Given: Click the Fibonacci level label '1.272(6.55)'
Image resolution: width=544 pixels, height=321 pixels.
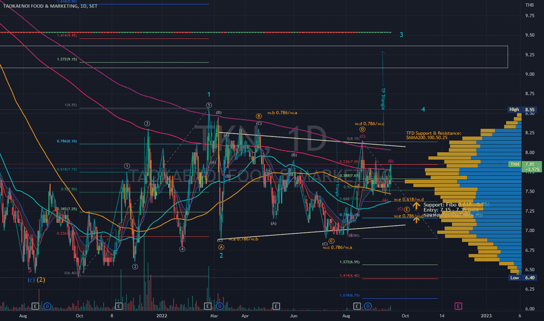Looking at the screenshot, I should pos(350,262).
